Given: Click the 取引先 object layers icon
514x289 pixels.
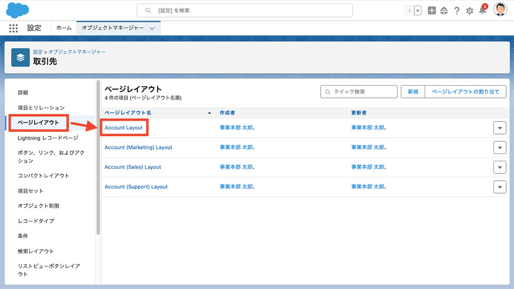Looking at the screenshot, I should click(x=21, y=57).
